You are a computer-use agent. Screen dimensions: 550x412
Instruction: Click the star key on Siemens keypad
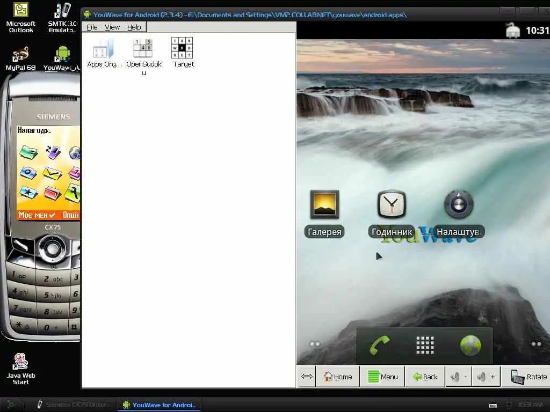[x=23, y=326]
